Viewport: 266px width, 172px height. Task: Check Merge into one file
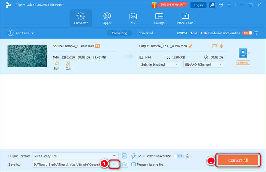click(133, 164)
